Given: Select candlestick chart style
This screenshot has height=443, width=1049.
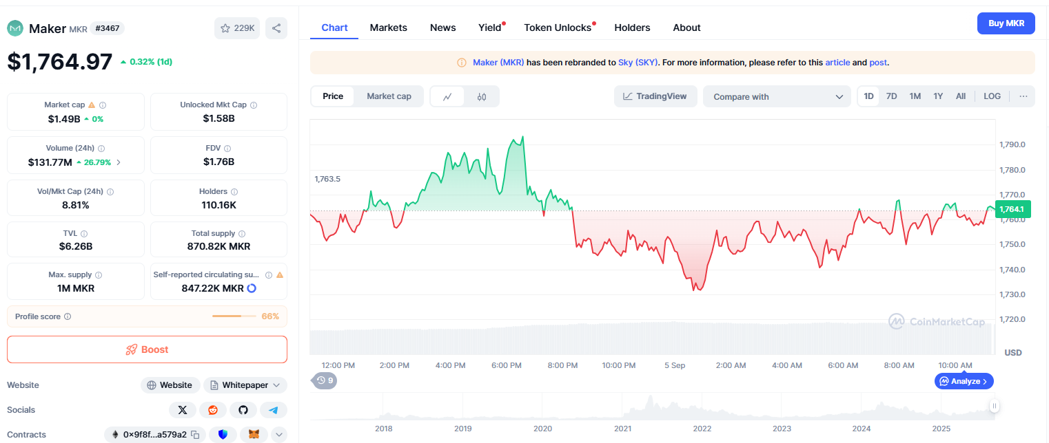Looking at the screenshot, I should click(482, 97).
